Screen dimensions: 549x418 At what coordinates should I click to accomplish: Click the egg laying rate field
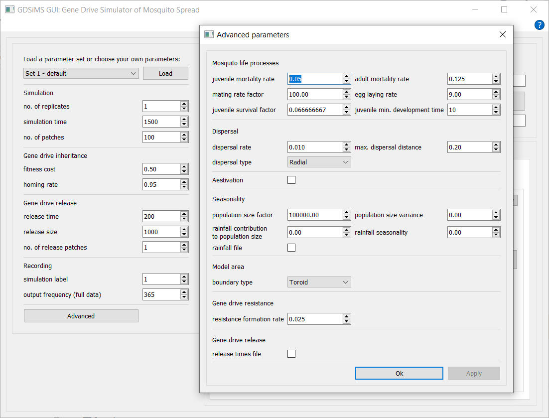click(469, 95)
